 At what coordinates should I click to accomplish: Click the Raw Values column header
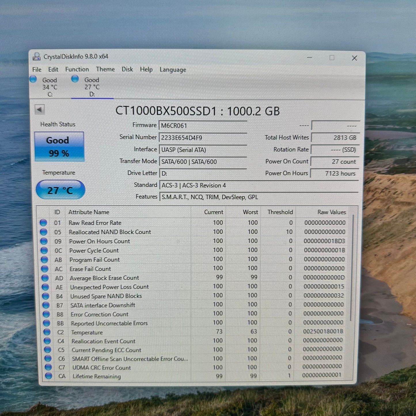pos(322,212)
